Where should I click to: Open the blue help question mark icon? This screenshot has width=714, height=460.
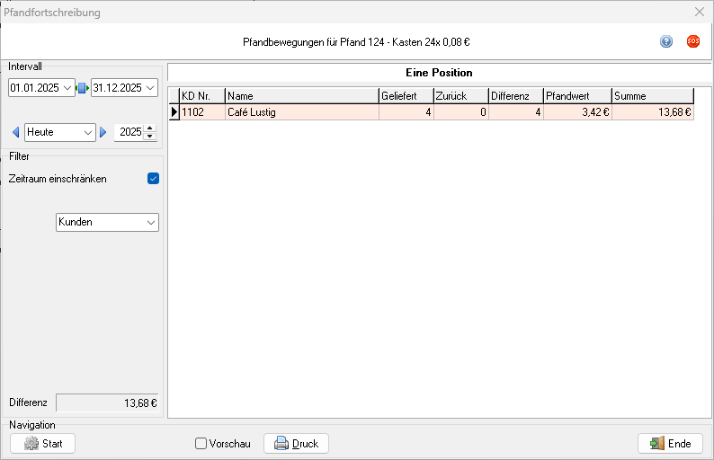666,41
